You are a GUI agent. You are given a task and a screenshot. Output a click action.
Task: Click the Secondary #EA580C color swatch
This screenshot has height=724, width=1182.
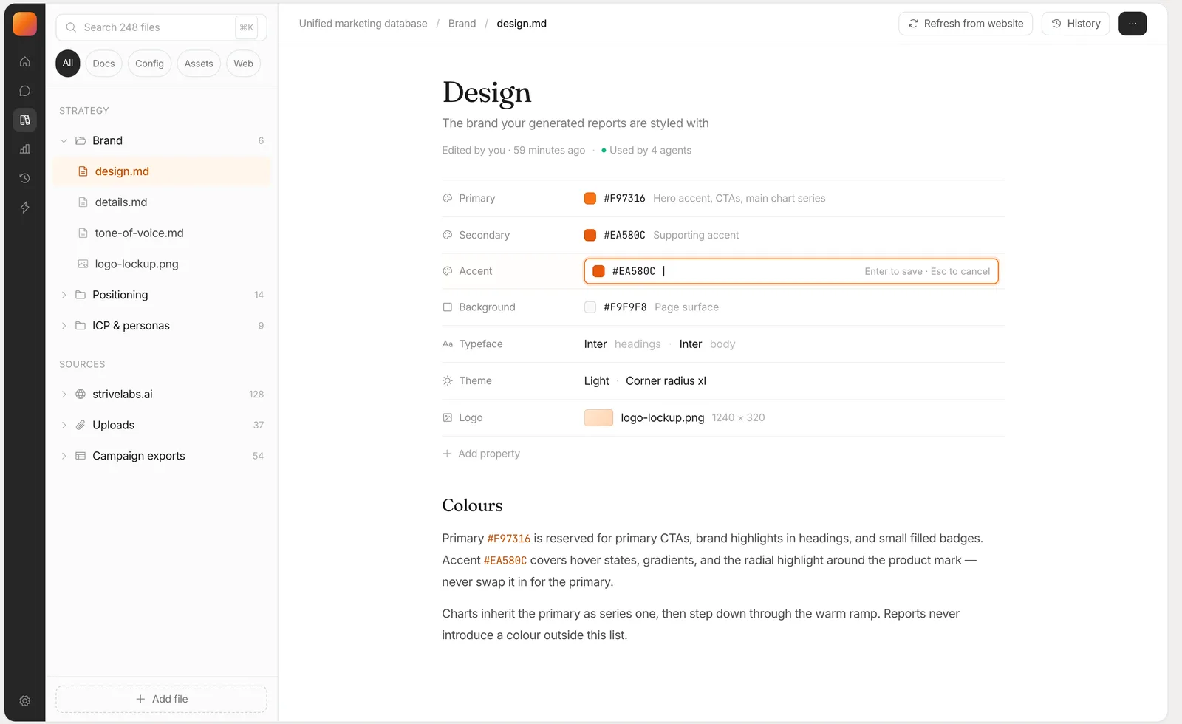coord(590,235)
